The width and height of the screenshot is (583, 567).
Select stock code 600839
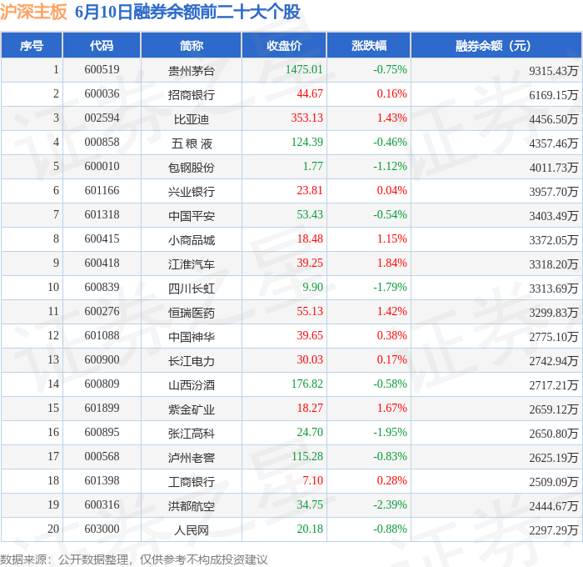pos(102,288)
